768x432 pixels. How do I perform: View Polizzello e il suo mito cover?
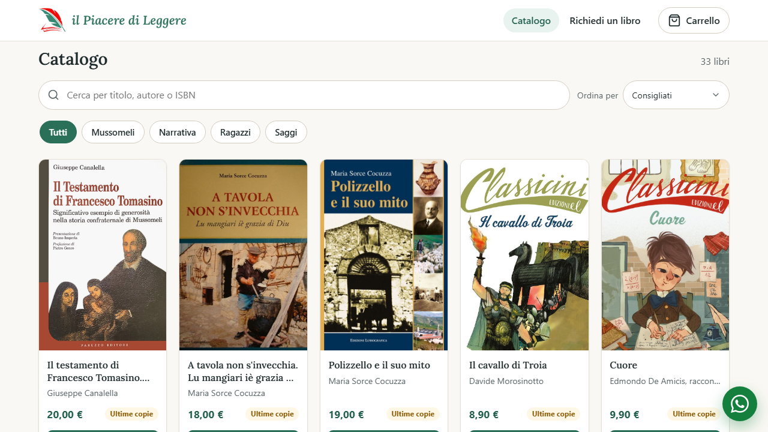384,255
